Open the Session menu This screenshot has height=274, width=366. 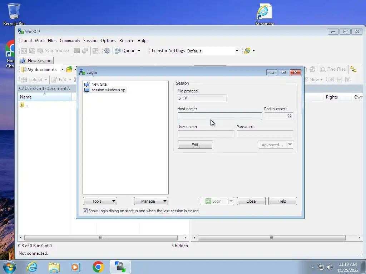click(x=90, y=41)
